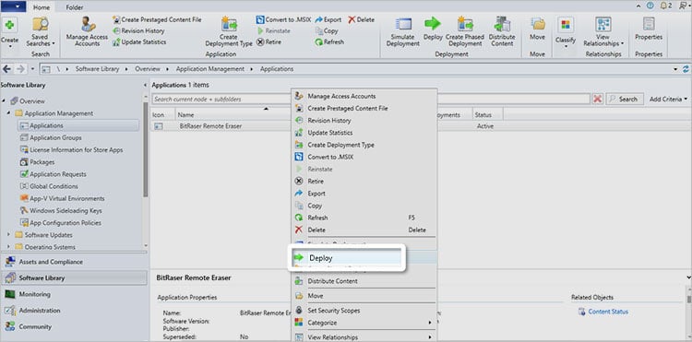
Task: Choose Revision History in context menu
Action: pyautogui.click(x=364, y=121)
